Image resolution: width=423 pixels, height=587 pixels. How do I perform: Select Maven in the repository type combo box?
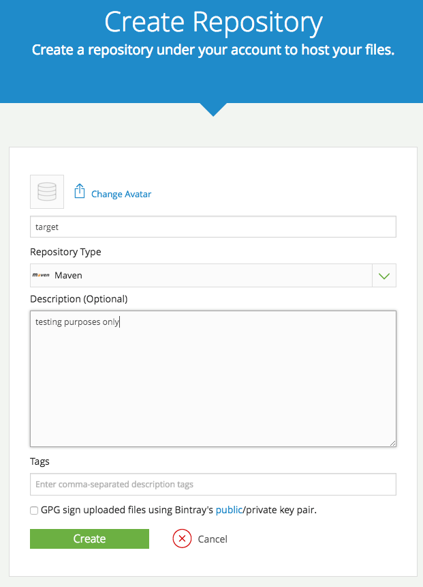click(x=204, y=275)
